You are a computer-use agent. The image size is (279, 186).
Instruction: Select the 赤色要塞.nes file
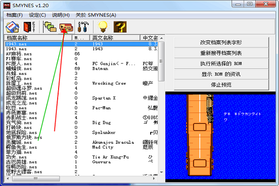click(x=21, y=113)
